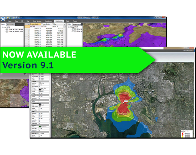
Task: Switch to the Appearance tab in left panel
Action: tap(11, 25)
